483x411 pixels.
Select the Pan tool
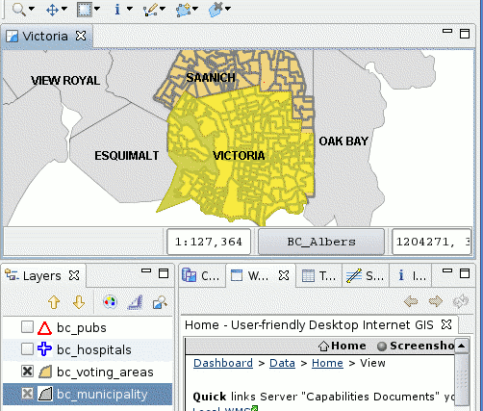[x=52, y=10]
